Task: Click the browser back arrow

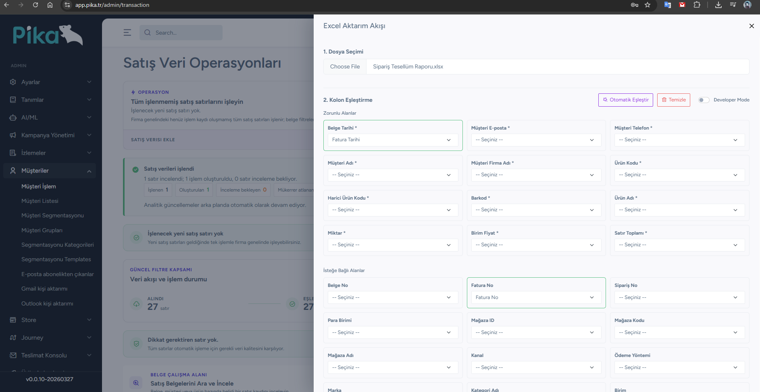Action: [x=6, y=5]
